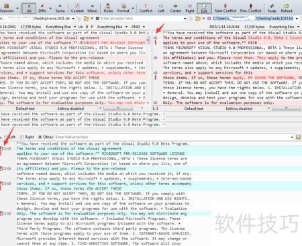The width and height of the screenshot is (302, 246).
Task: Jump to Next Conflict
Action: [225, 8]
